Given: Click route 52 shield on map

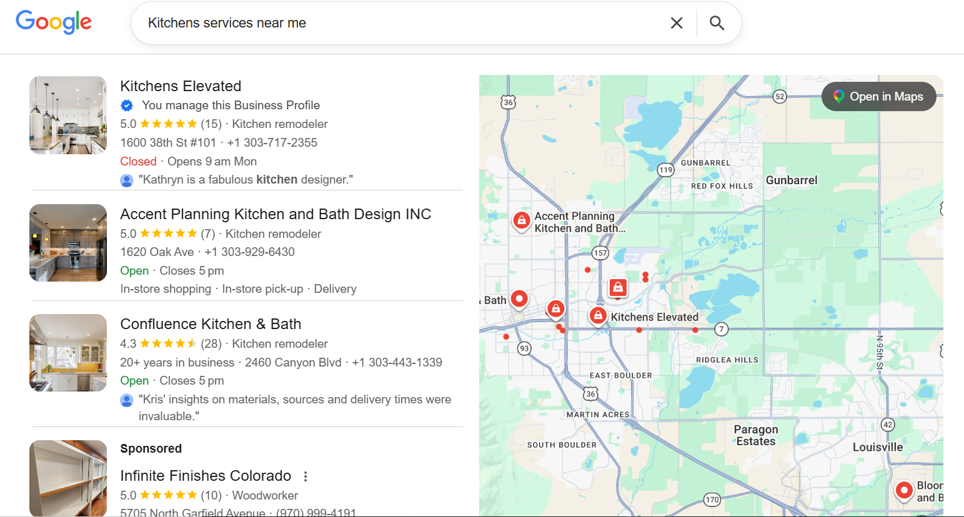Looking at the screenshot, I should (x=780, y=96).
